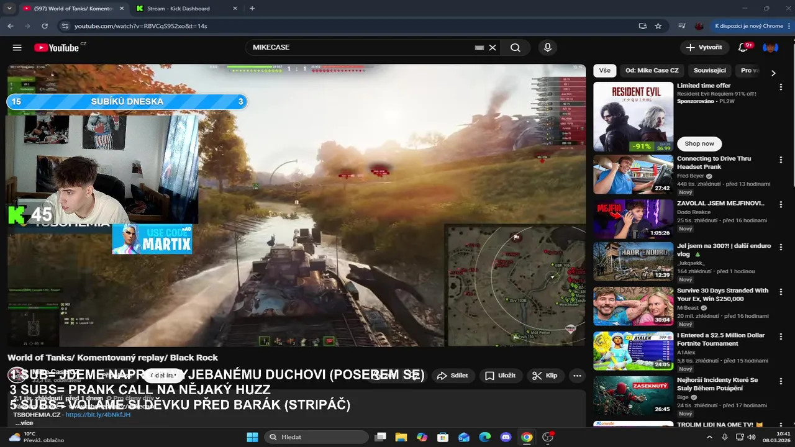Open options for ZAVOLAL JSEM MEJFINOVI video

coord(781,204)
